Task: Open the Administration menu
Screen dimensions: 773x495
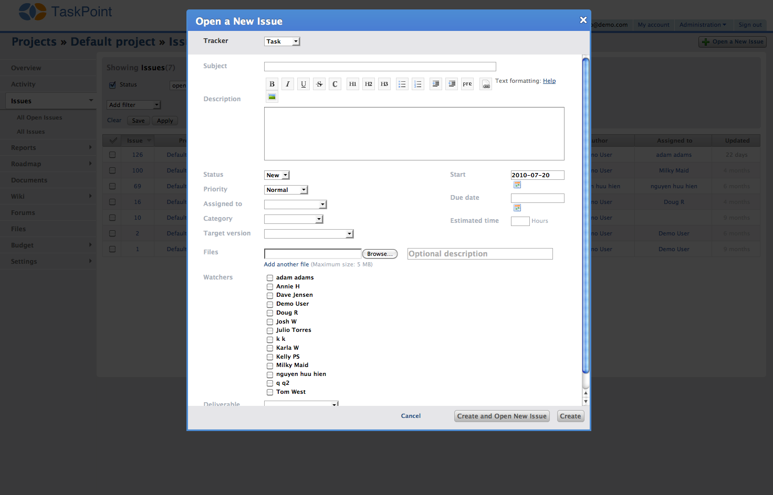Action: 702,25
